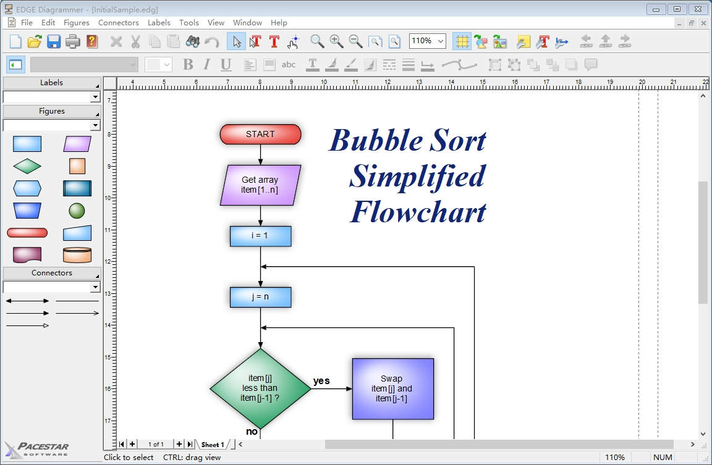Zoom out with the minus magnifier
Image resolution: width=712 pixels, height=465 pixels.
coord(355,42)
